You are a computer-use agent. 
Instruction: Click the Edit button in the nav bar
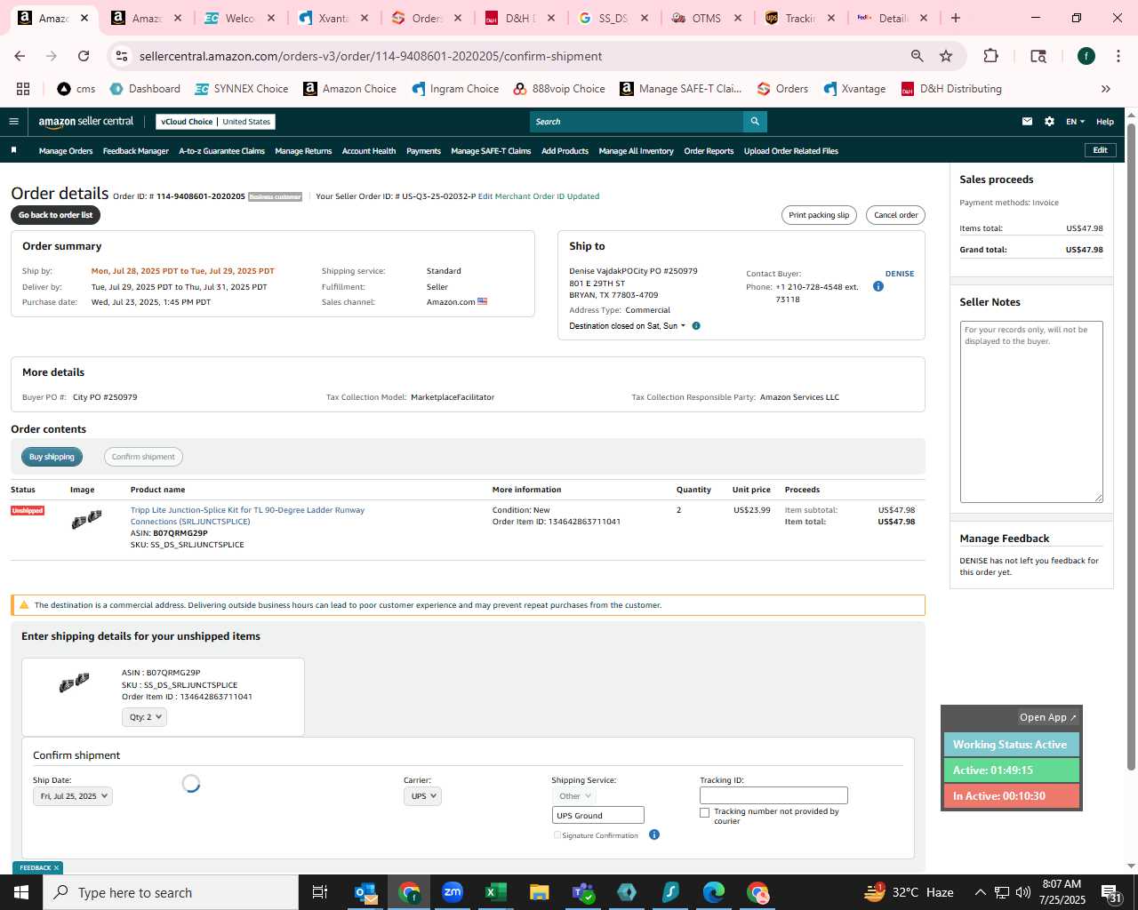tap(1100, 150)
